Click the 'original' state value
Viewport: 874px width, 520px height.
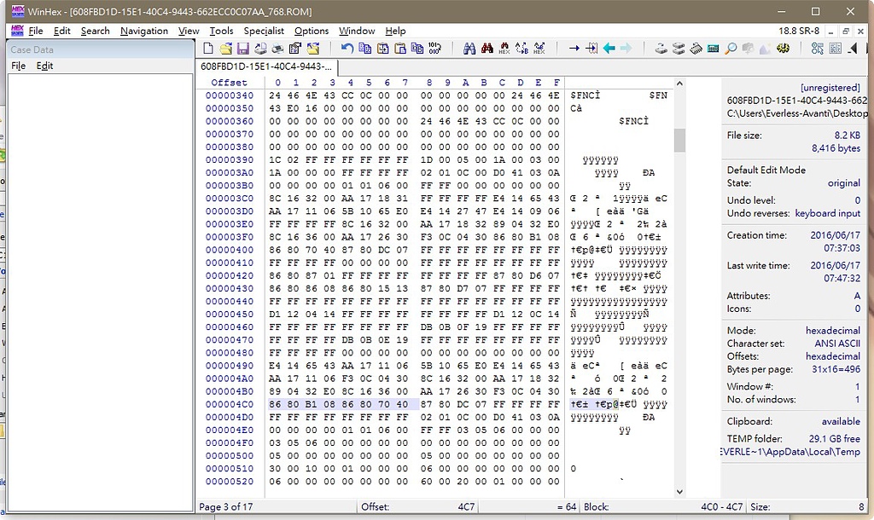tap(843, 183)
